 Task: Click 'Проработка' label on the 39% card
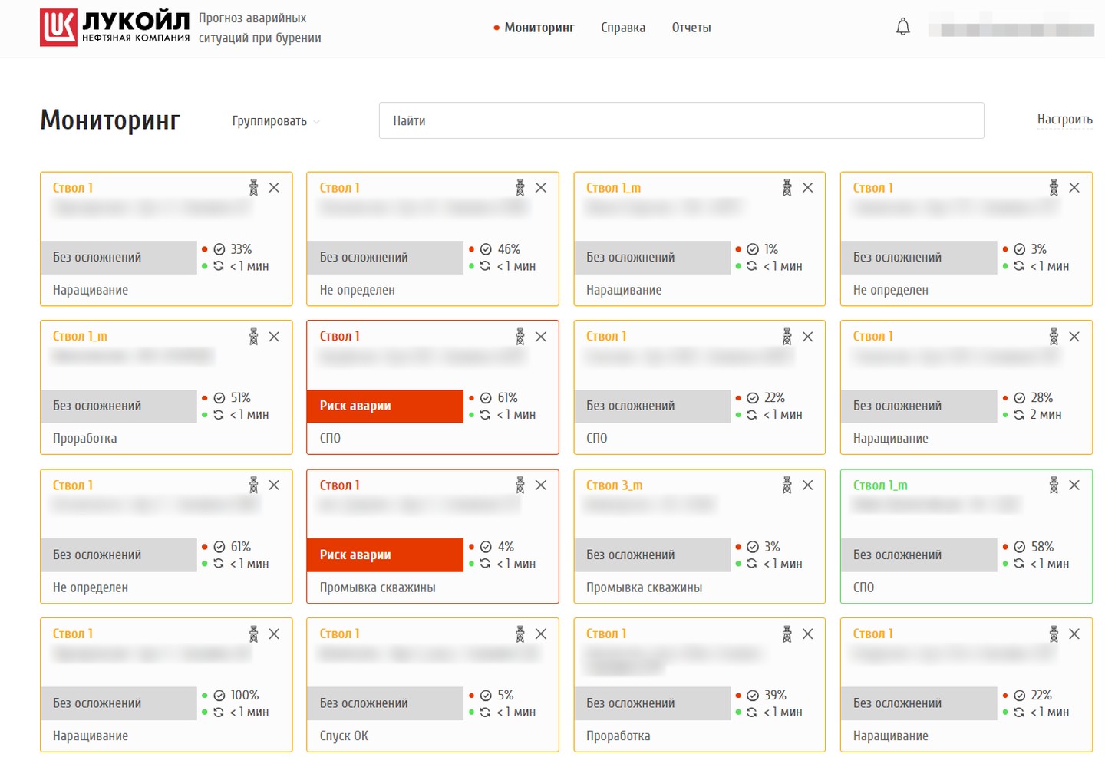[618, 736]
